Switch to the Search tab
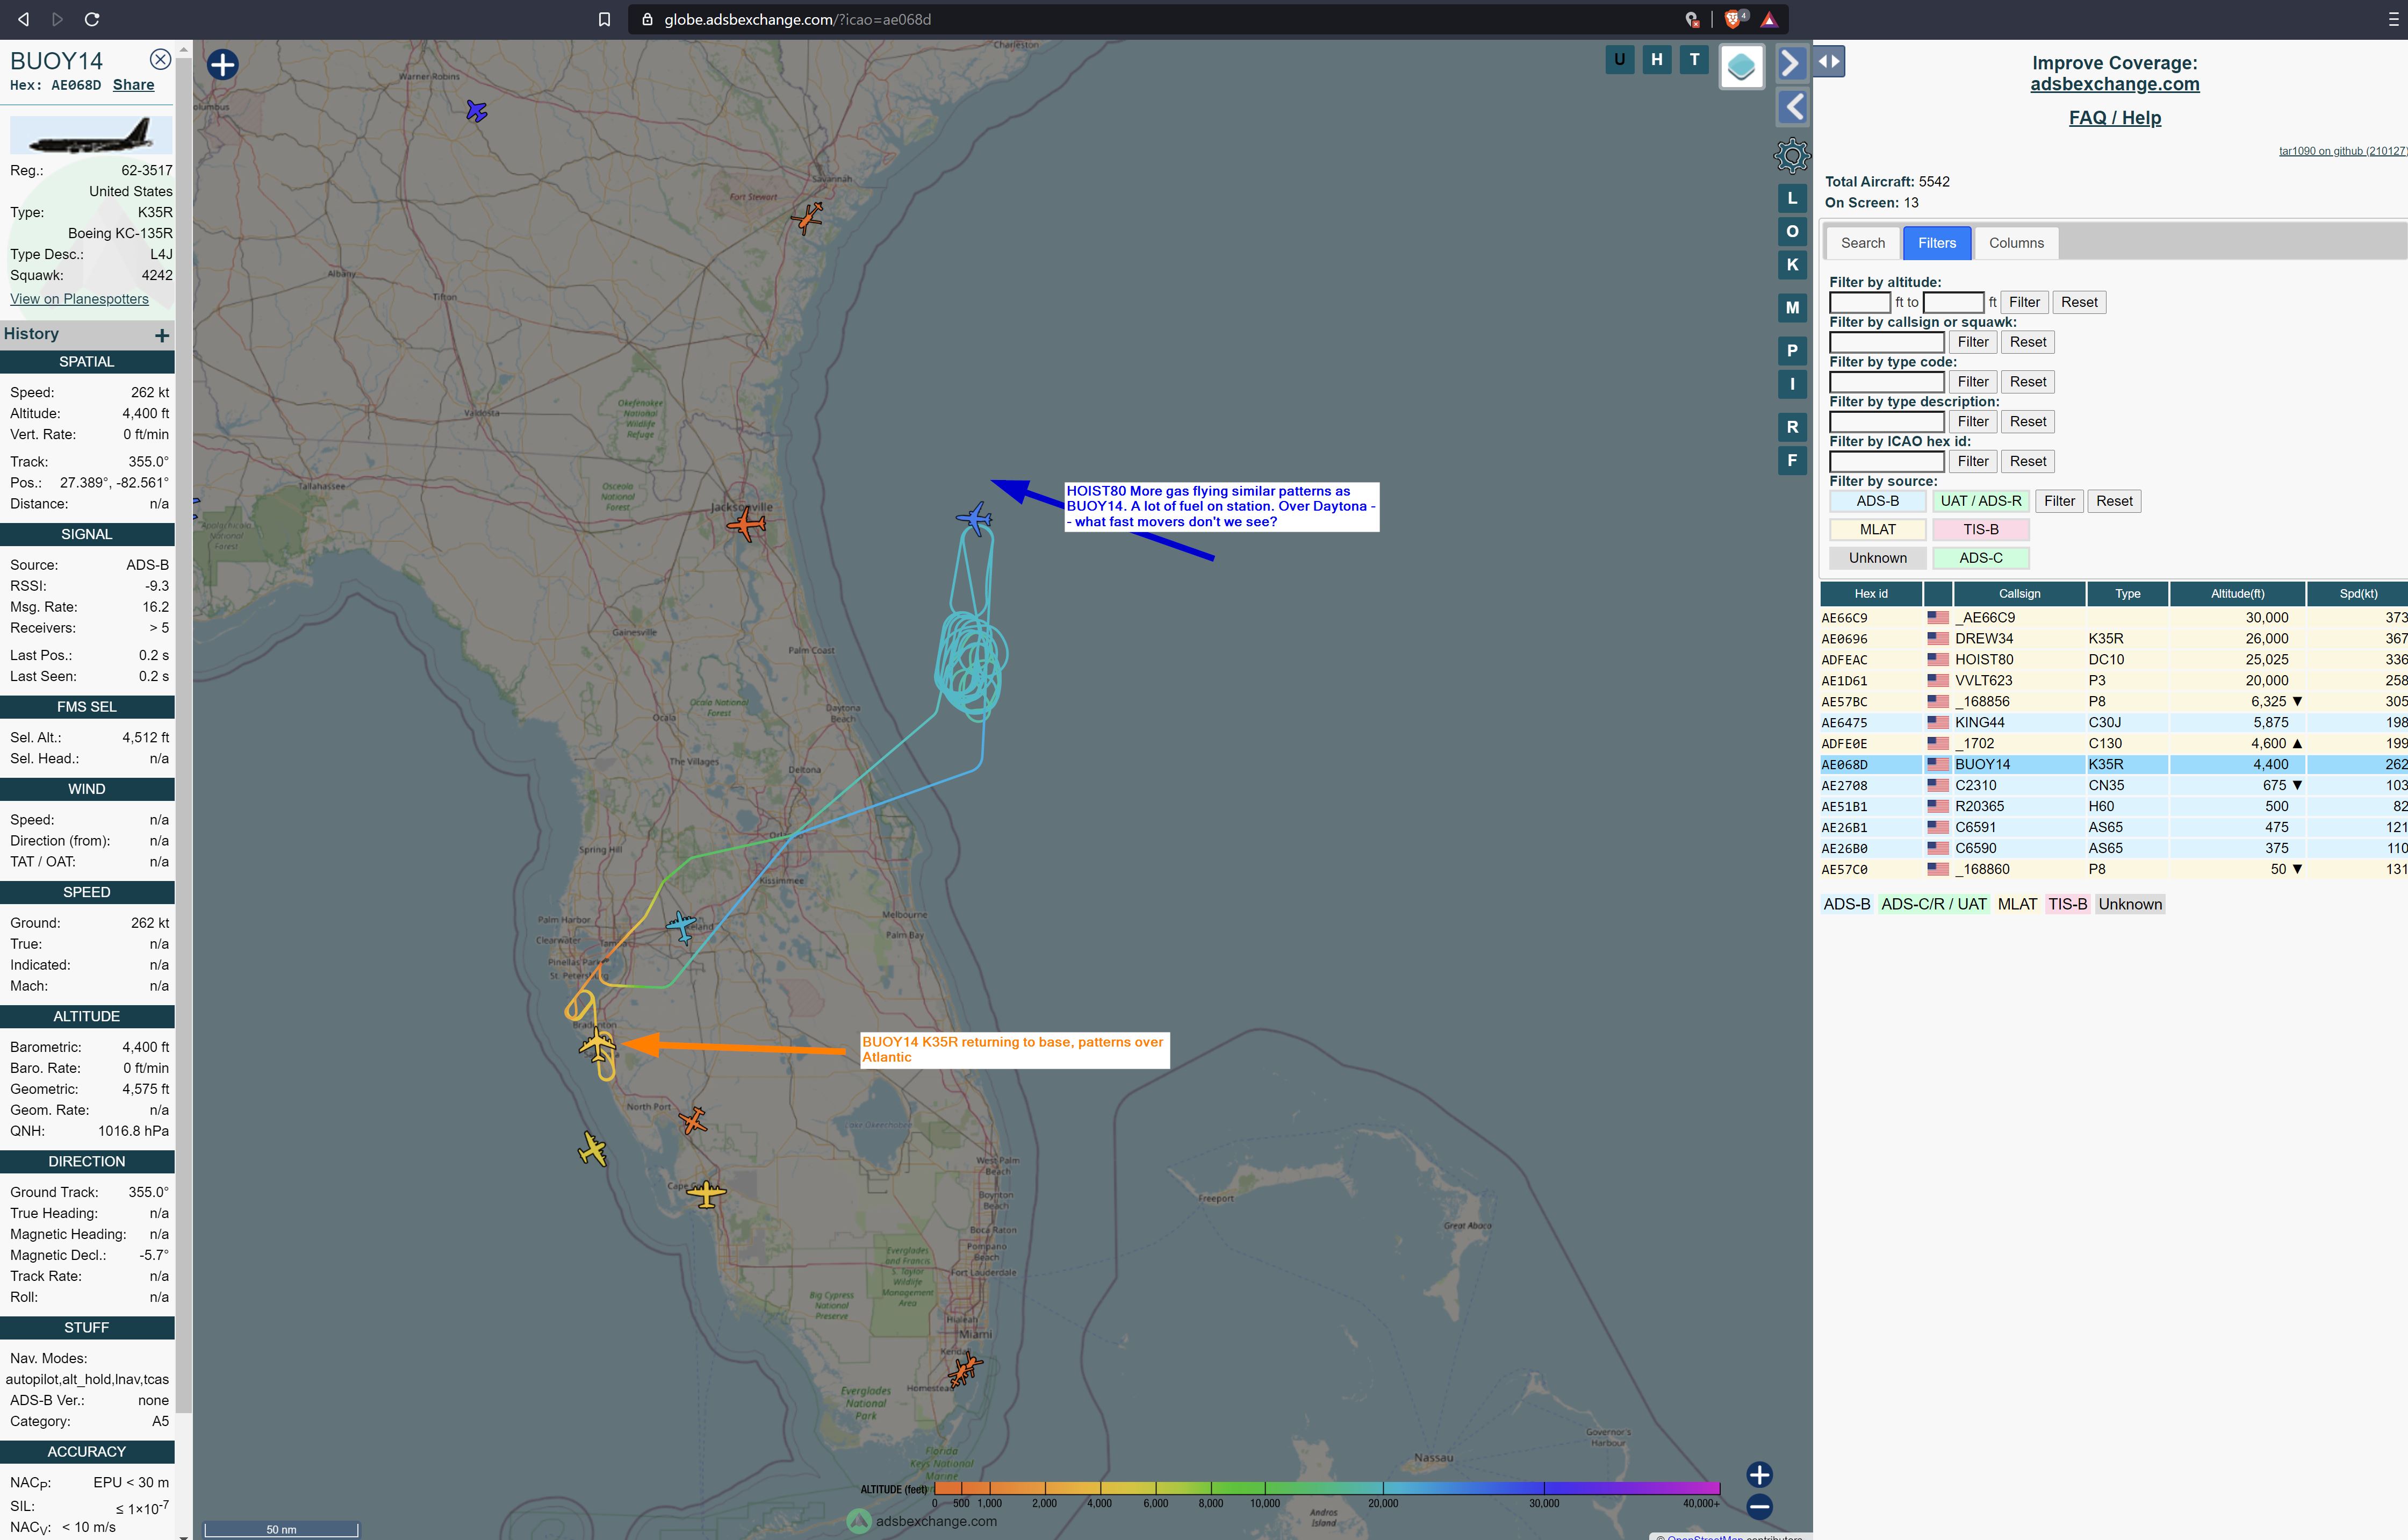2408x1540 pixels. 1862,243
